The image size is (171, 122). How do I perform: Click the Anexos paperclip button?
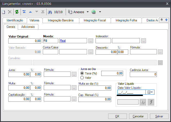[x=76, y=12]
